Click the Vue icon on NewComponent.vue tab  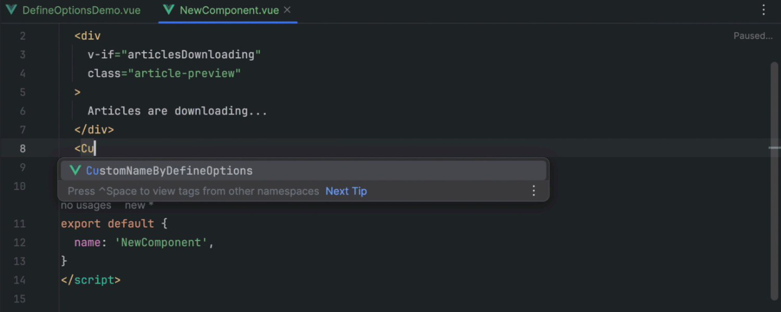coord(168,10)
